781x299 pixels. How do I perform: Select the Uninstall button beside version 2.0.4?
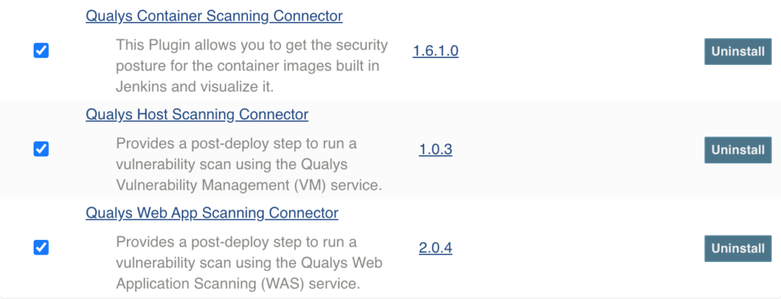(x=738, y=248)
